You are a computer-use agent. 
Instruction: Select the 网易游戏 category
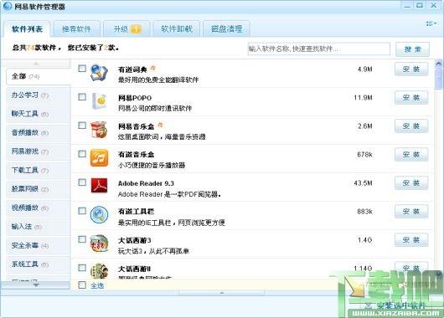tap(38, 151)
